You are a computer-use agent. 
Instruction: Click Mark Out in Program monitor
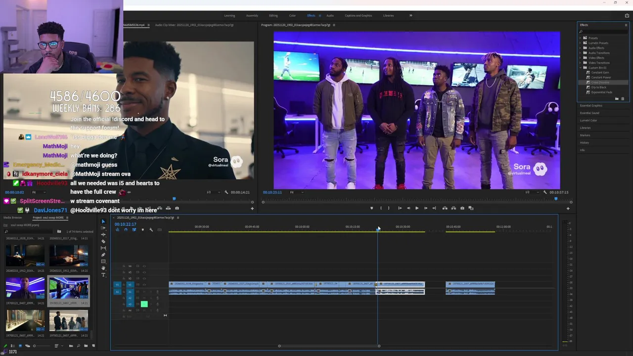(389, 208)
